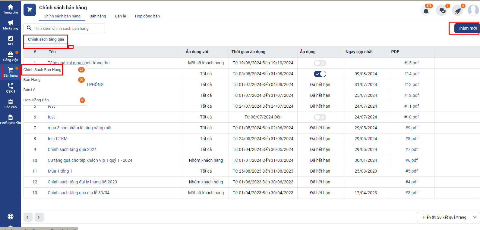Viewport: 480px width, 230px height.
Task: Select Bán Lẻ in the flyout menu
Action: 30,90
